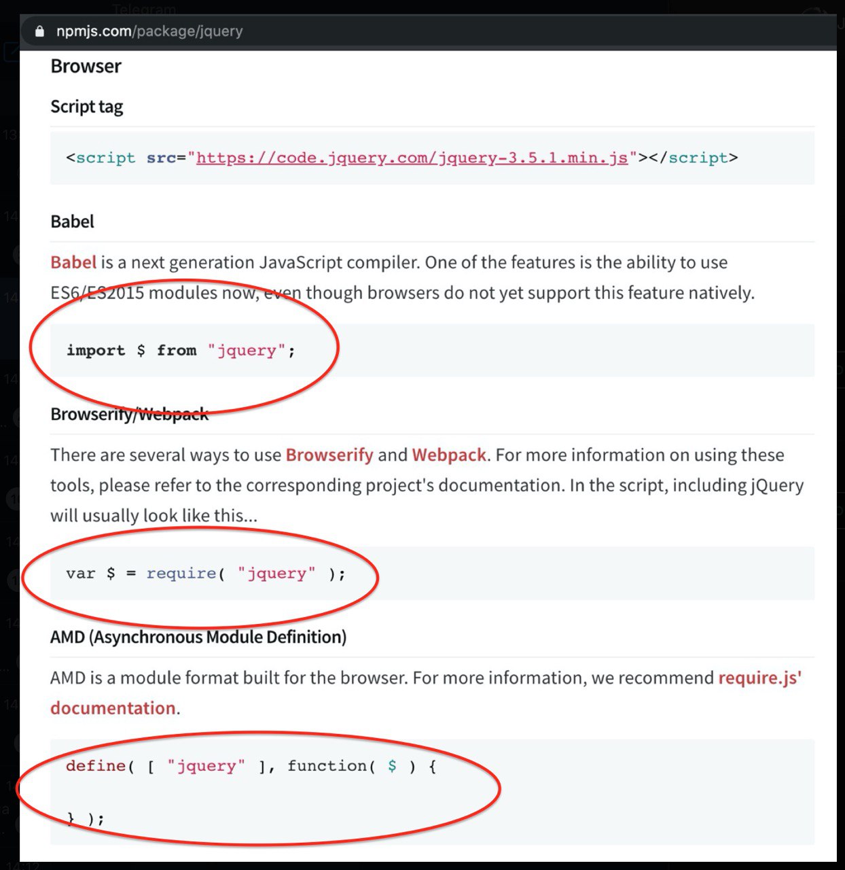This screenshot has width=845, height=870.
Task: Click the Browser heading
Action: coord(86,66)
